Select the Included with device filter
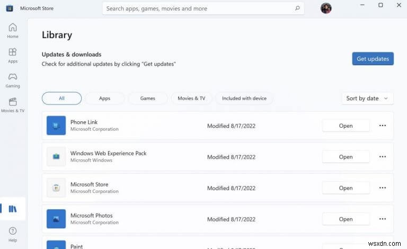The width and height of the screenshot is (407, 249). click(244, 99)
